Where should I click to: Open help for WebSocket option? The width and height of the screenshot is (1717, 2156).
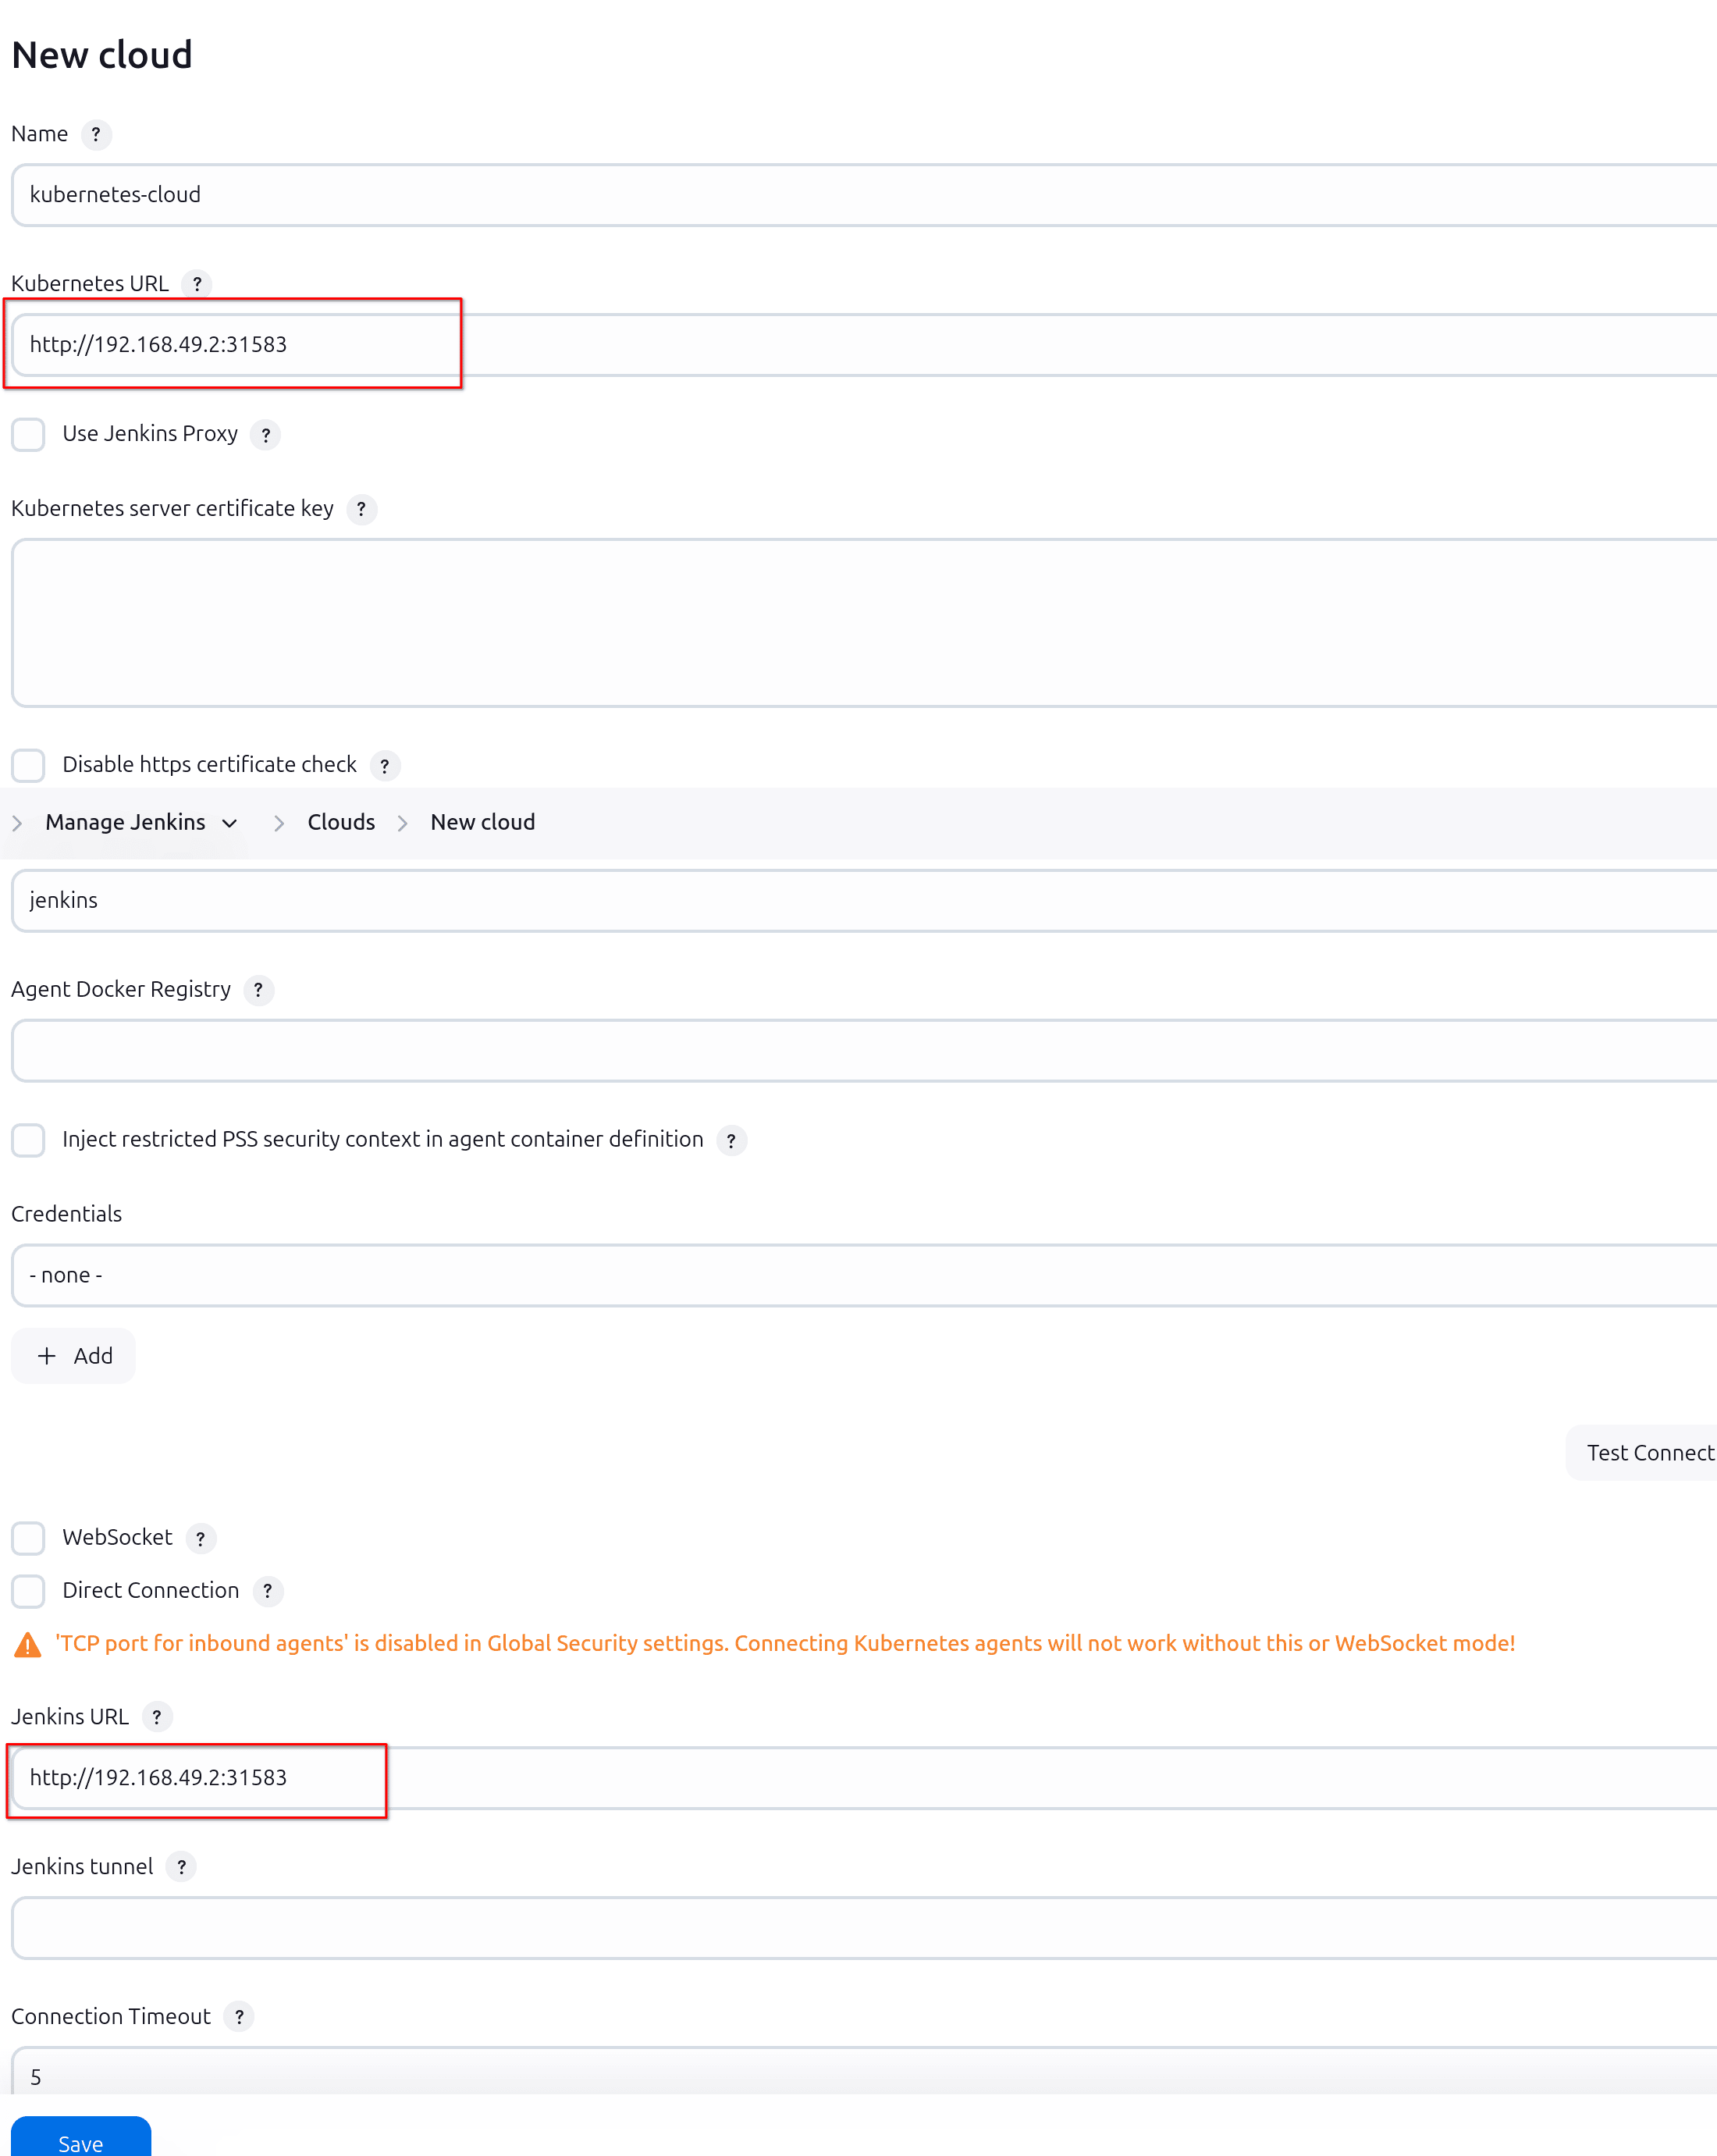pyautogui.click(x=201, y=1539)
